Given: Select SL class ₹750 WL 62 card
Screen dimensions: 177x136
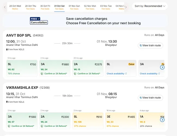Looking at the screenshot, I should coord(22,68).
